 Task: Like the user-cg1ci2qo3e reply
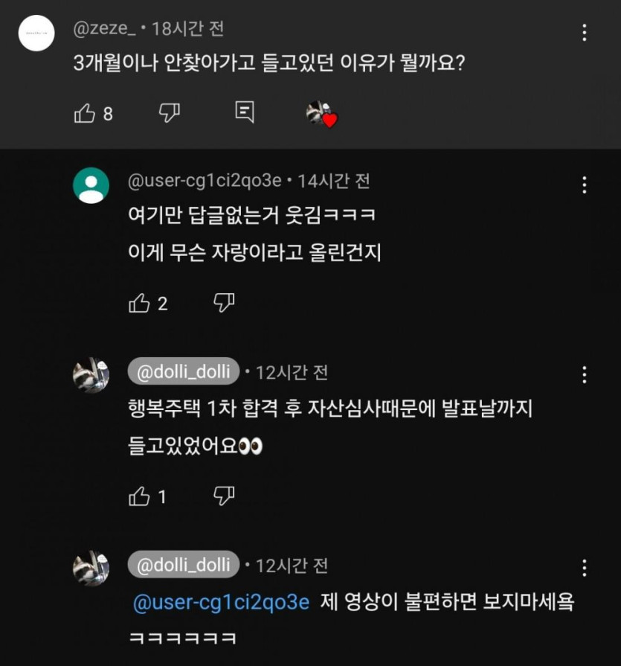coord(140,303)
